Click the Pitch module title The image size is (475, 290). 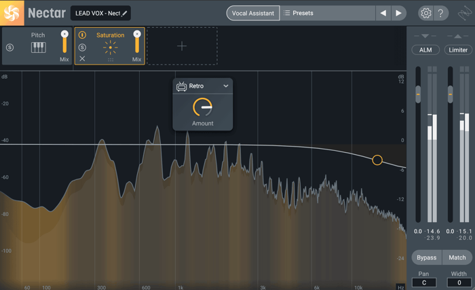pyautogui.click(x=38, y=35)
